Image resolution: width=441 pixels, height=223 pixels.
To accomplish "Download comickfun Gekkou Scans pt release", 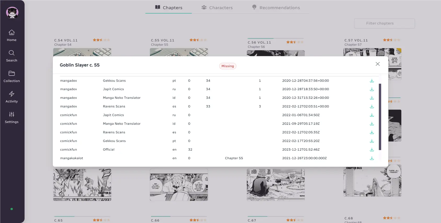I will (x=372, y=141).
